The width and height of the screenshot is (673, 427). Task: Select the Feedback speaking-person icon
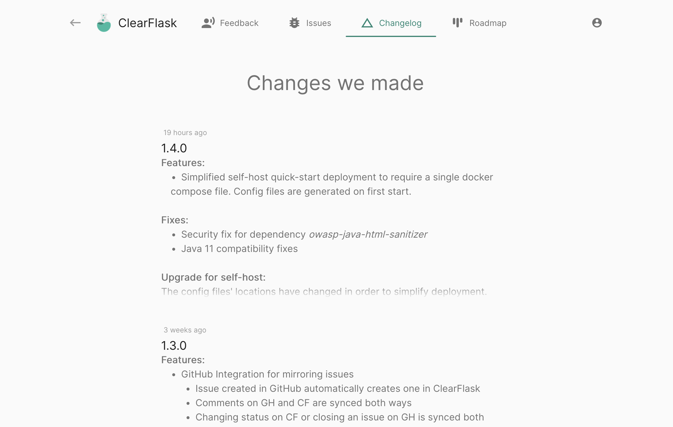click(x=208, y=23)
